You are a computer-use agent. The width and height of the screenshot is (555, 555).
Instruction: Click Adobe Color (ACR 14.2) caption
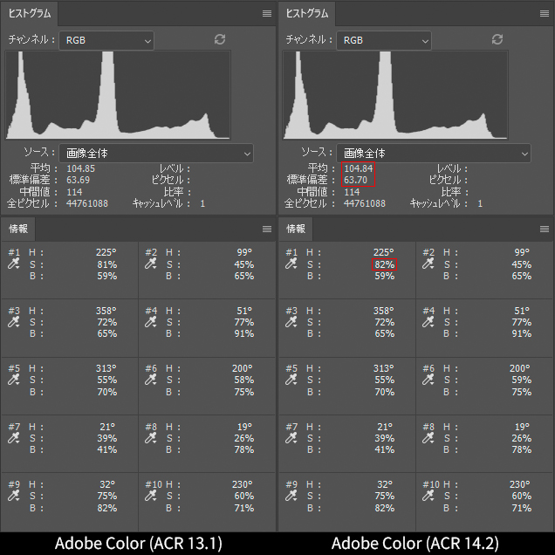pos(415,544)
